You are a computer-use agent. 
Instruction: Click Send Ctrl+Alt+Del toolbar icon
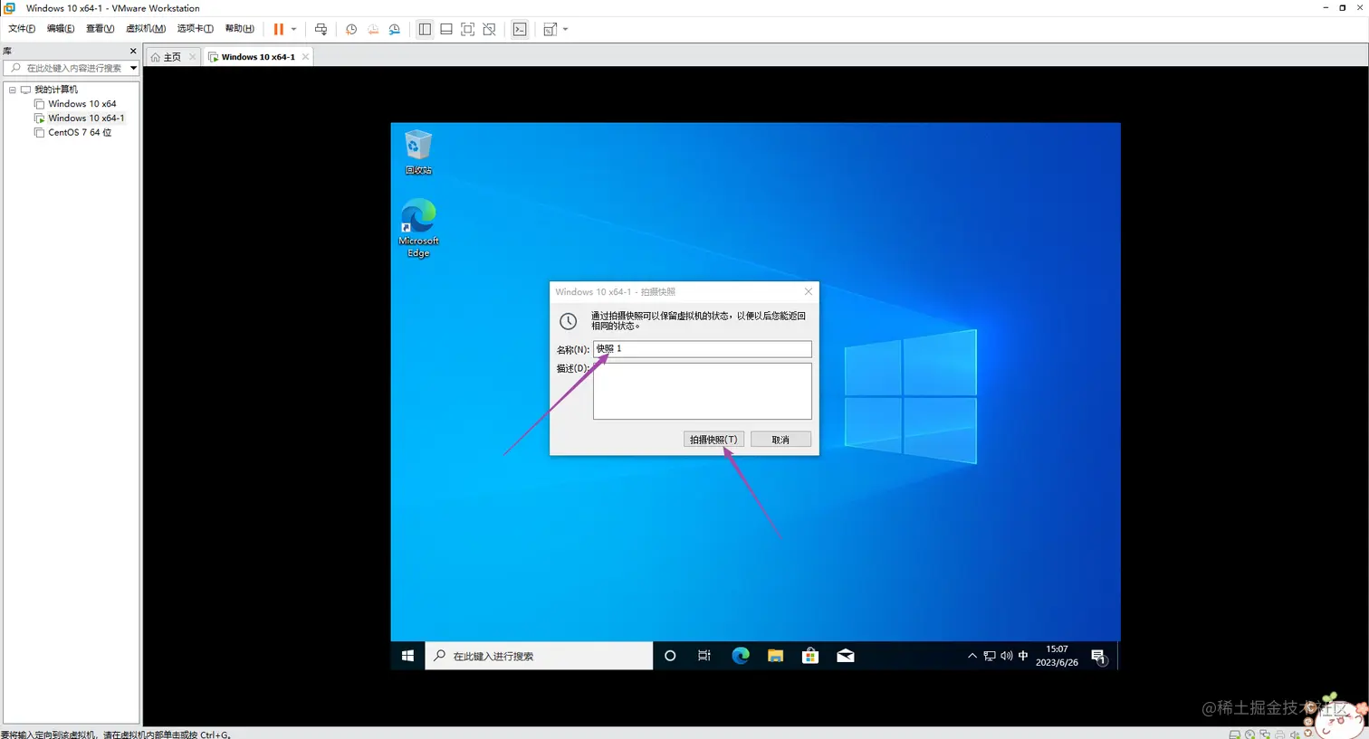321,29
